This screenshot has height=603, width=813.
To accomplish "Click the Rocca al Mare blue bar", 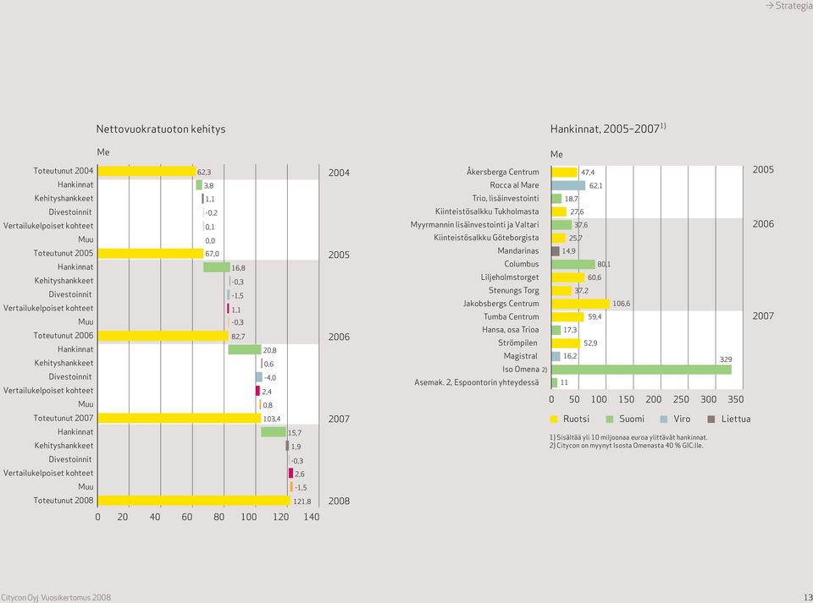I will click(568, 185).
